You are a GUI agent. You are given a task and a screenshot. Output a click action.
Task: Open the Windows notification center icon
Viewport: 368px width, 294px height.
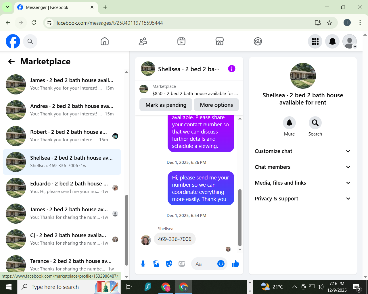click(357, 287)
